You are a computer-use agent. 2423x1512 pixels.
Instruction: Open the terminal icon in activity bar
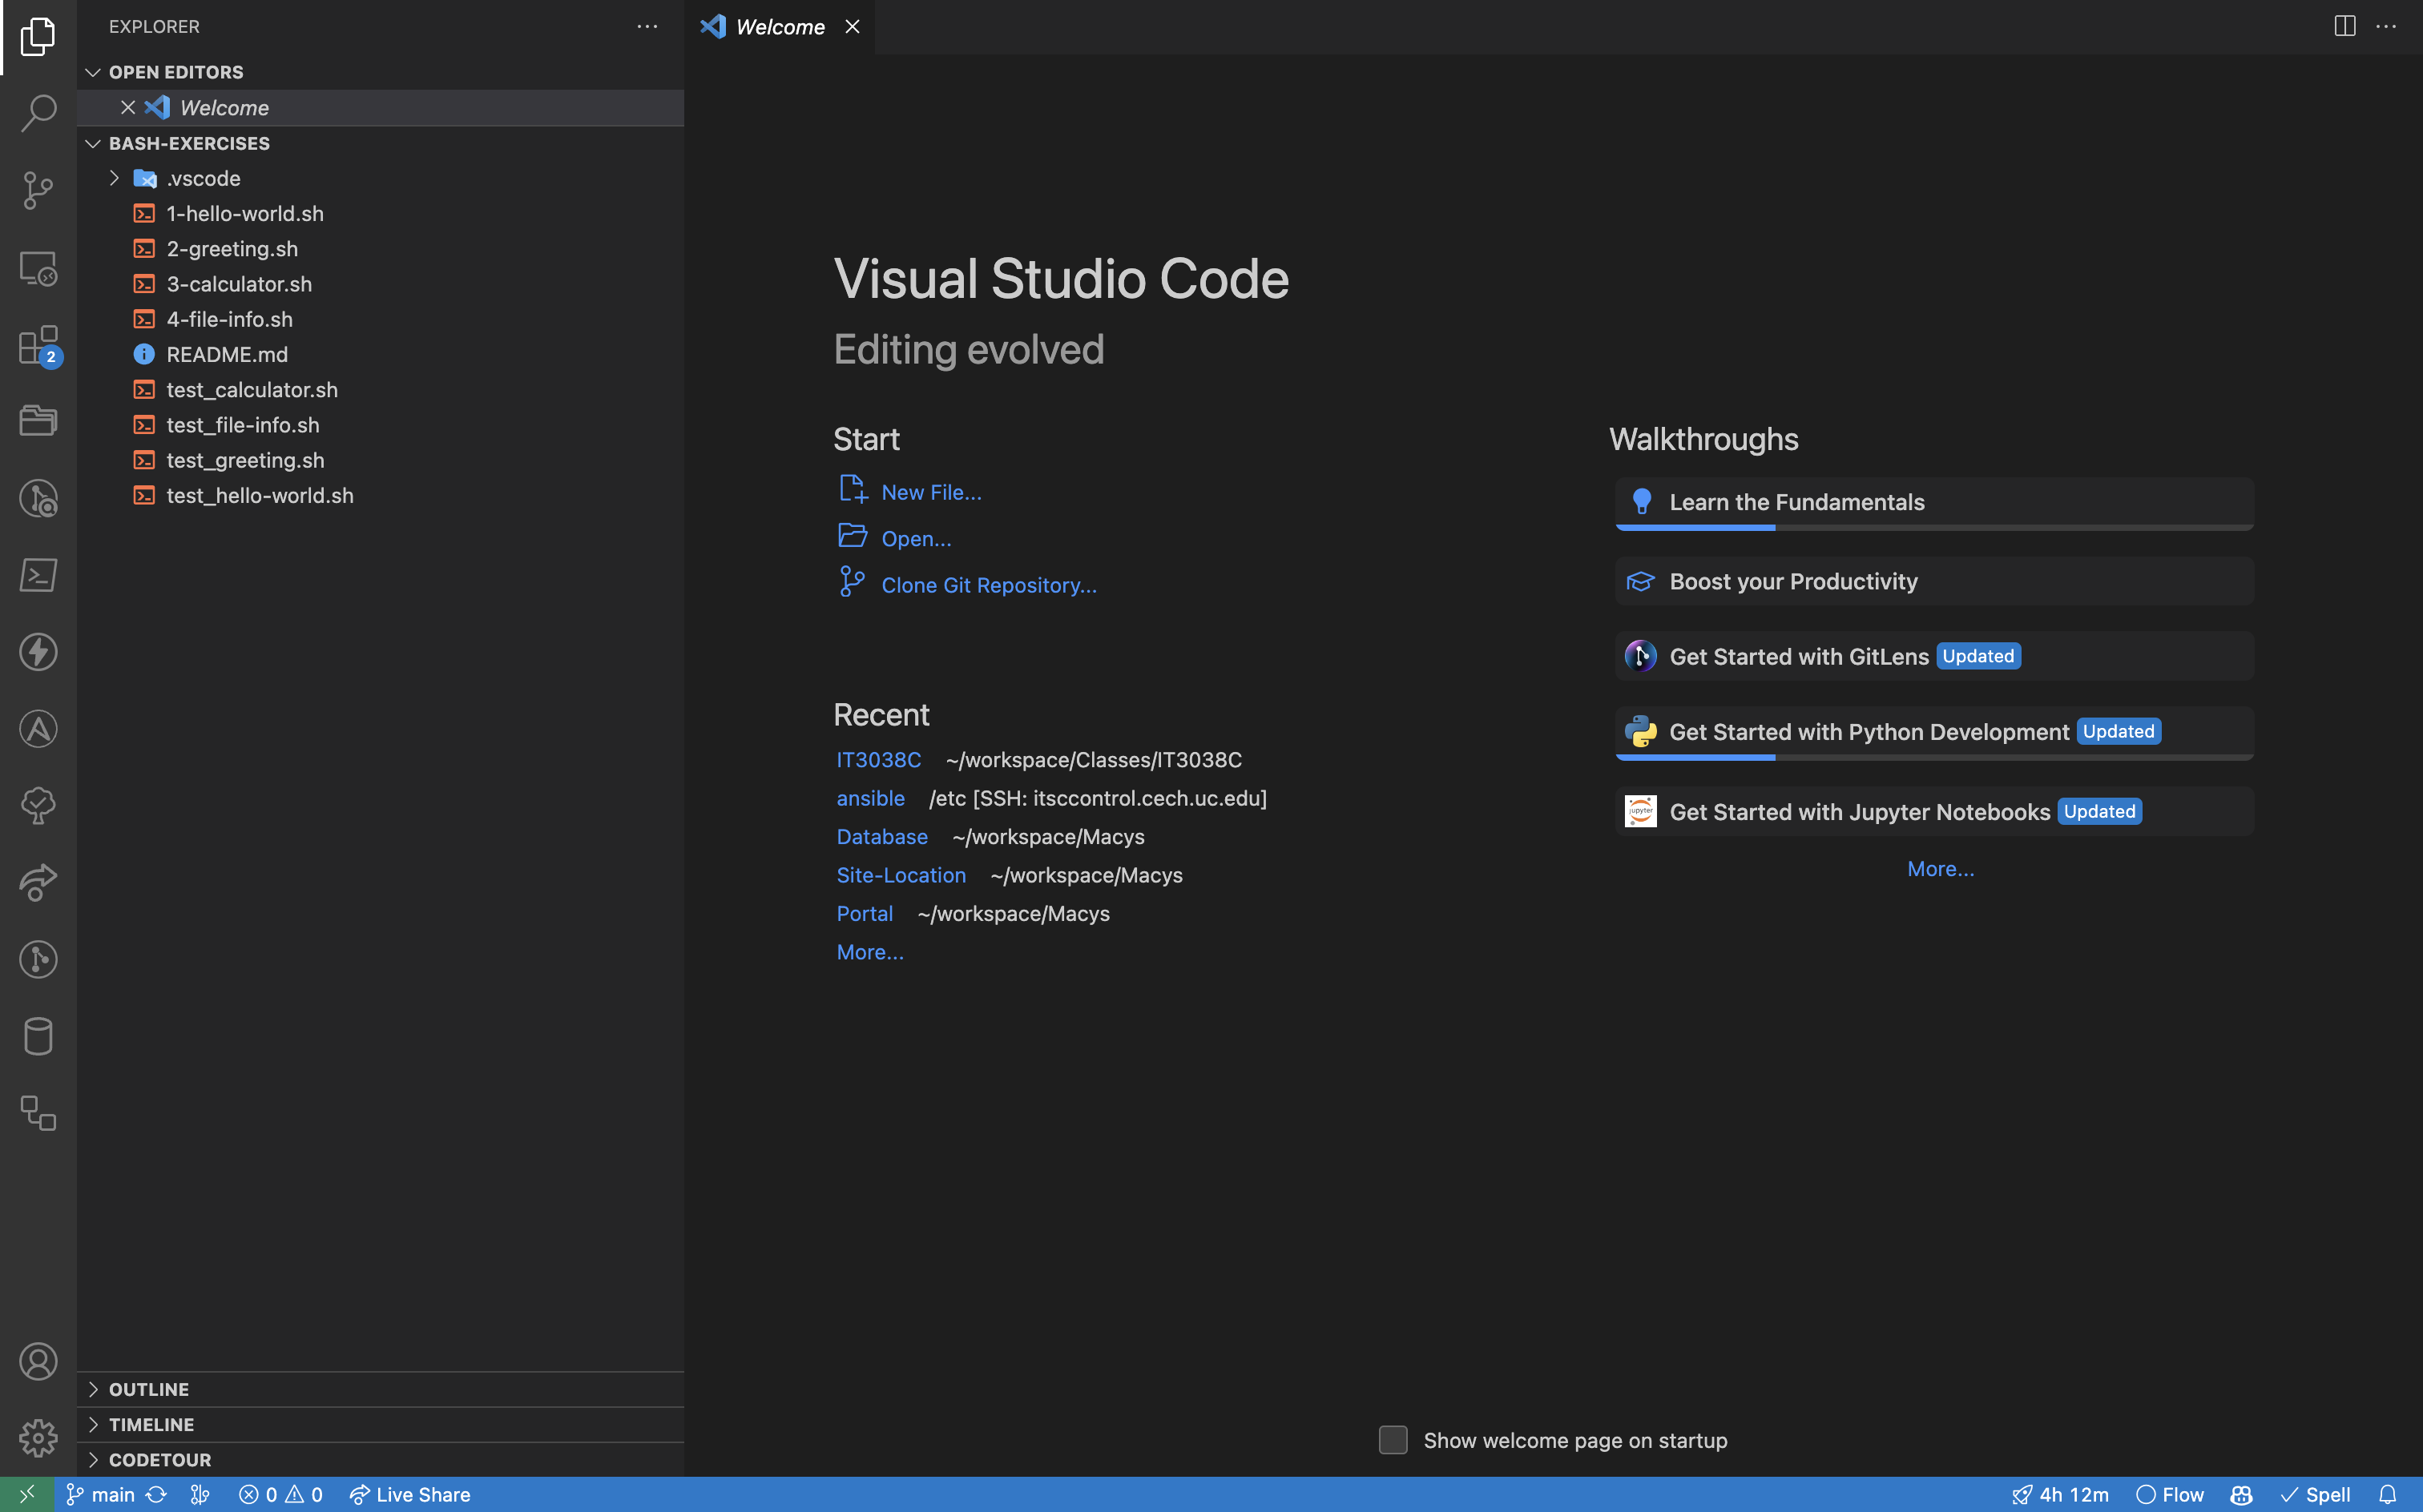[38, 575]
